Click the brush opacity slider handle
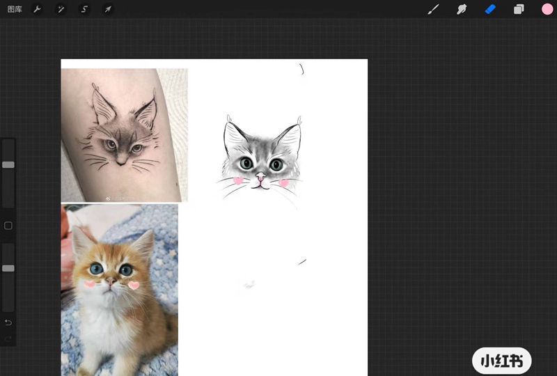This screenshot has width=557, height=376. click(x=8, y=268)
